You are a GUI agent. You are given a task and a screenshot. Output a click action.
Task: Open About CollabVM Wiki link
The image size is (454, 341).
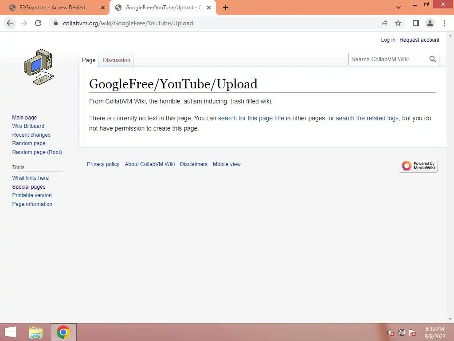[x=150, y=164]
